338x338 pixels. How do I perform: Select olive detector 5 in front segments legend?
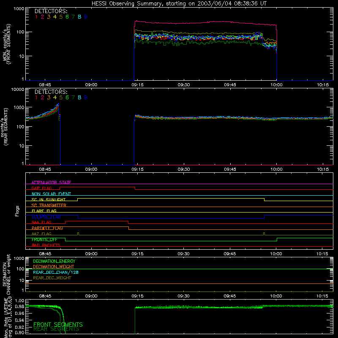[x=61, y=17]
